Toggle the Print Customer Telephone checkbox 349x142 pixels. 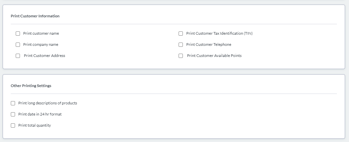(181, 44)
